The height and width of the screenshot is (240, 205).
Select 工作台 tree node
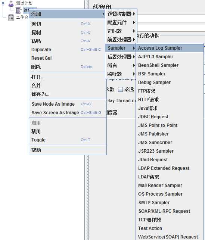click(22, 17)
